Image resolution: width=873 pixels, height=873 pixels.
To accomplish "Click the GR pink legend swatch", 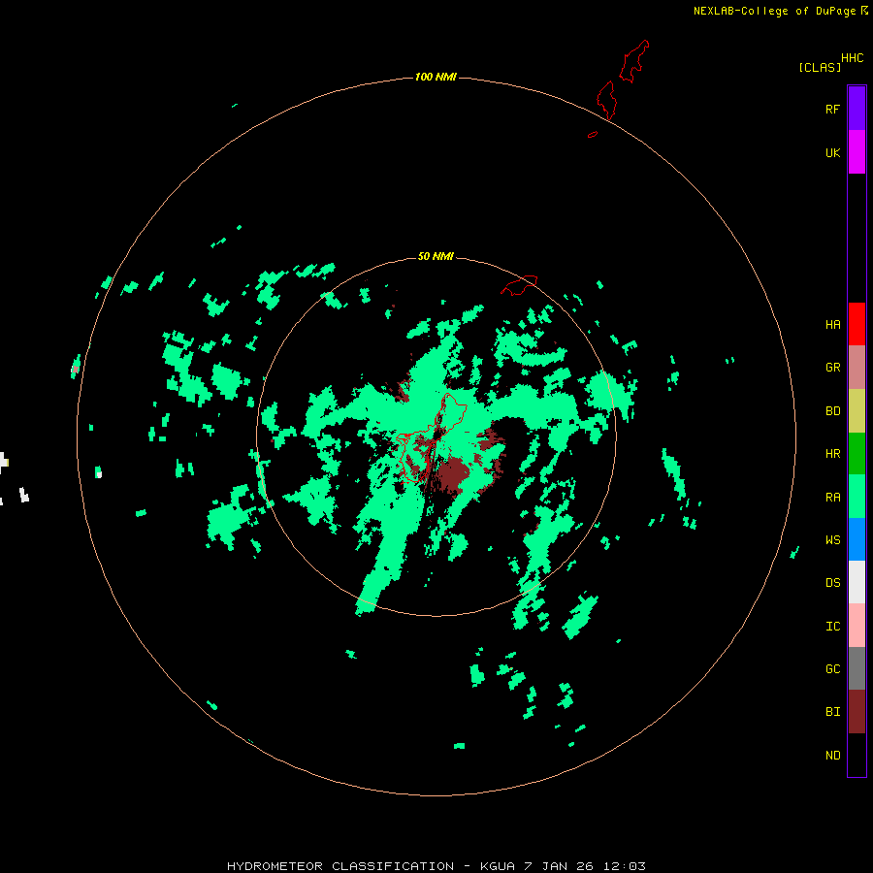I will [x=857, y=368].
